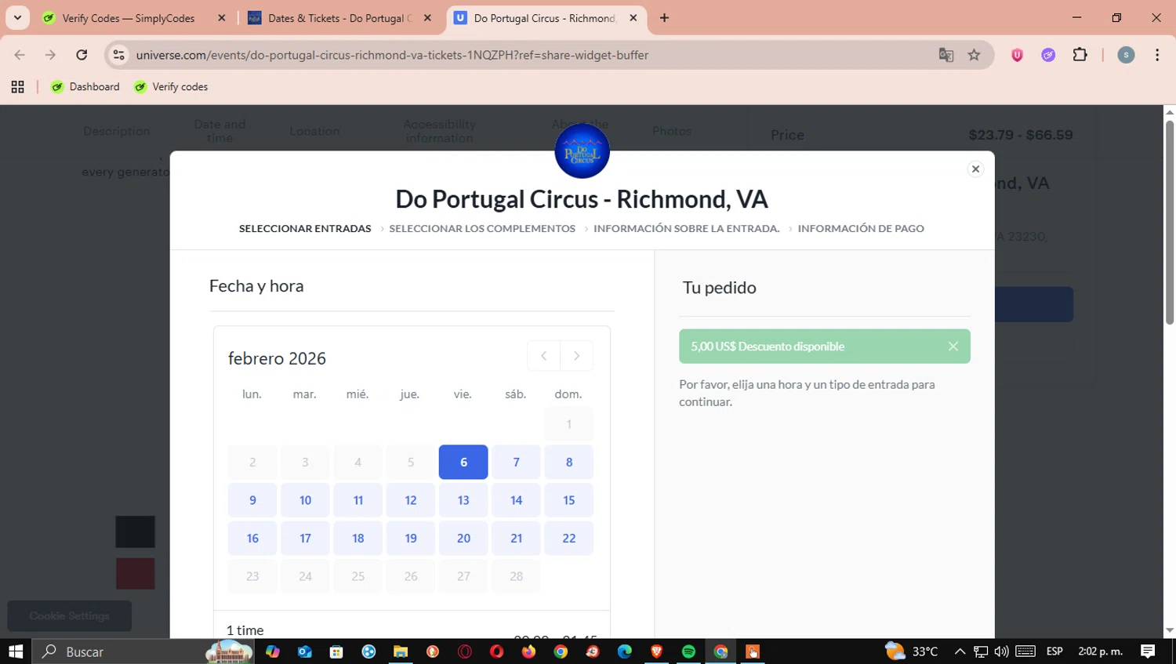The height and width of the screenshot is (664, 1176).
Task: Open the Dashboard bookmark
Action: coord(85,87)
